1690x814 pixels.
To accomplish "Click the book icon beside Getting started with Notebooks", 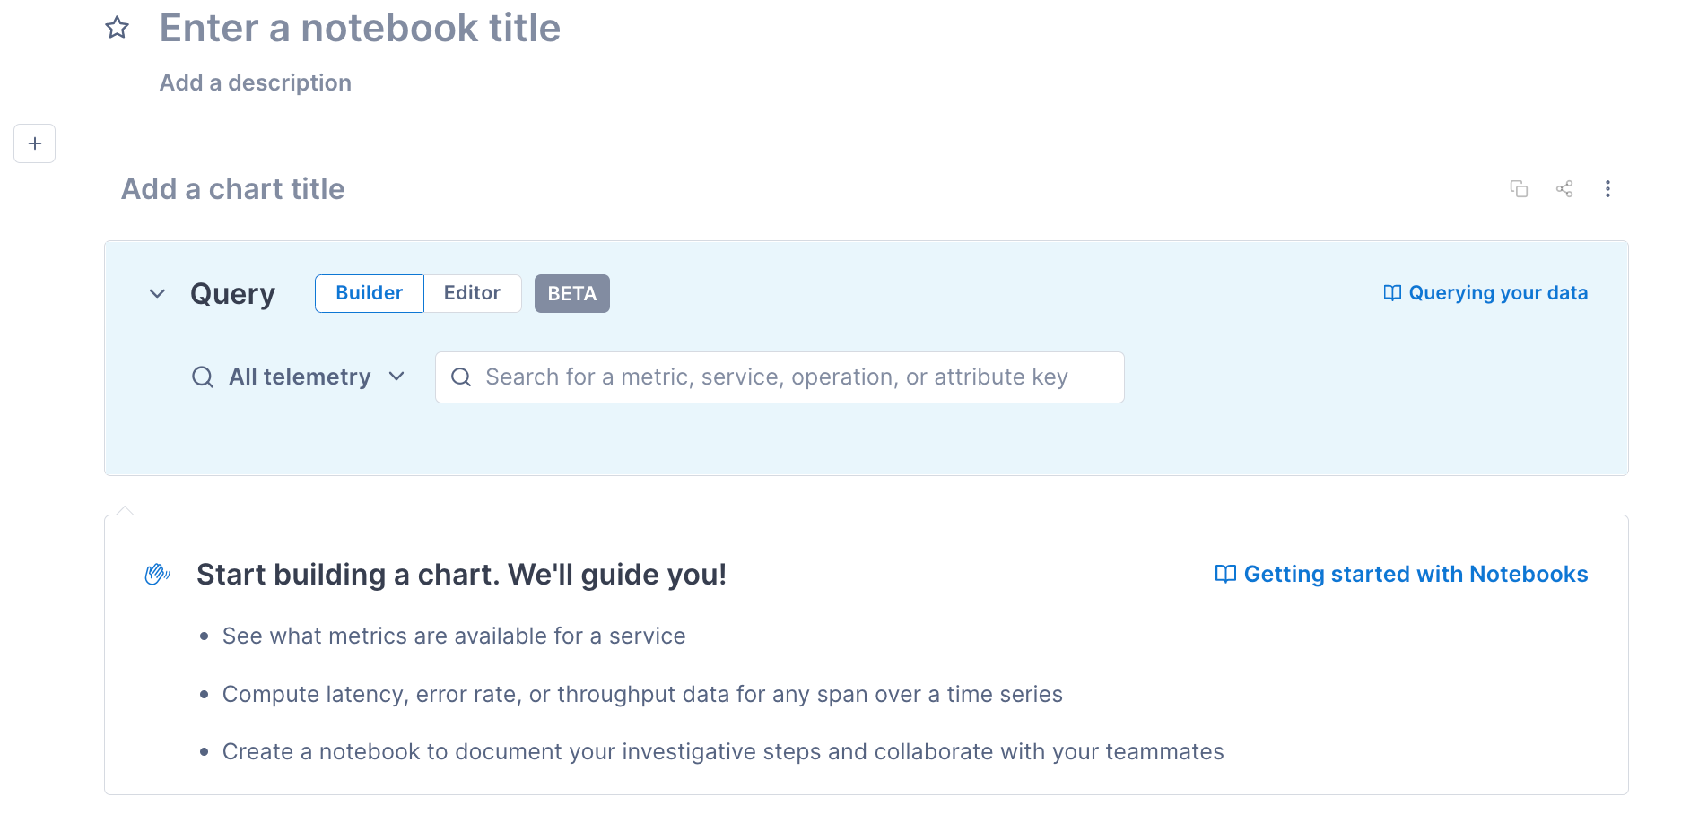I will tap(1224, 574).
